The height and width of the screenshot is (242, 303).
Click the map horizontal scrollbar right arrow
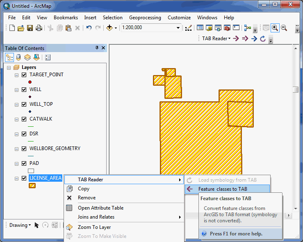tap(289, 215)
